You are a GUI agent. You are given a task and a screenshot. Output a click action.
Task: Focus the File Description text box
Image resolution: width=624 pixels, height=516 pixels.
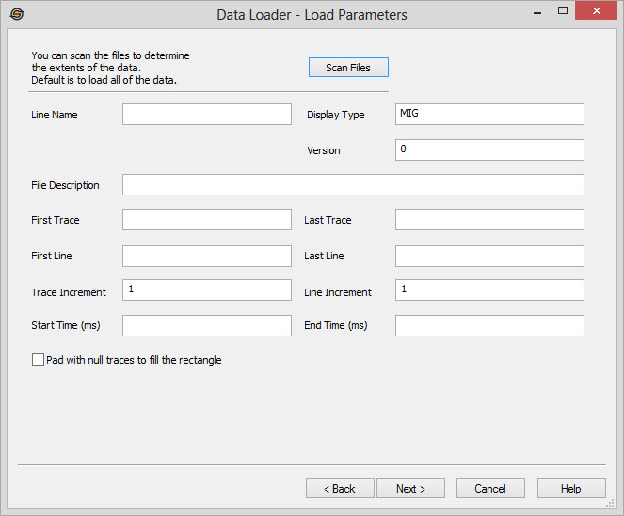(353, 185)
